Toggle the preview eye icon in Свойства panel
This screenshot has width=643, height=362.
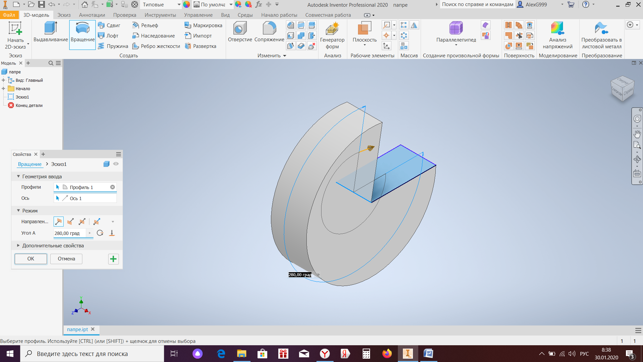pos(116,164)
